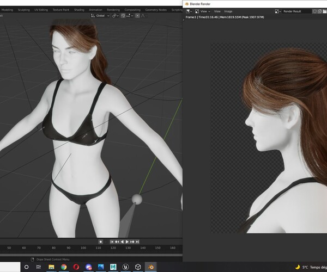The image size is (327, 272).
Task: Toggle proportional editing in the viewport header
Action: 137,16
